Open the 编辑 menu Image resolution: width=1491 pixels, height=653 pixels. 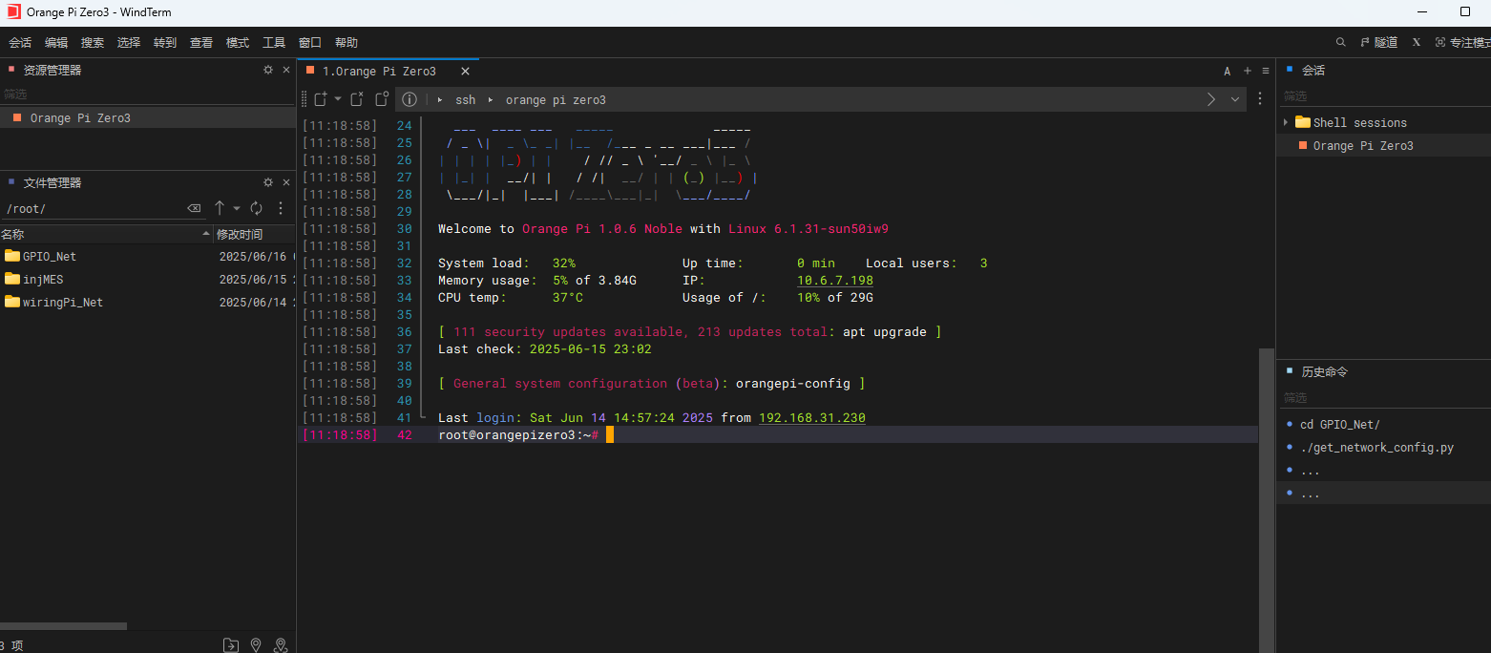coord(56,43)
